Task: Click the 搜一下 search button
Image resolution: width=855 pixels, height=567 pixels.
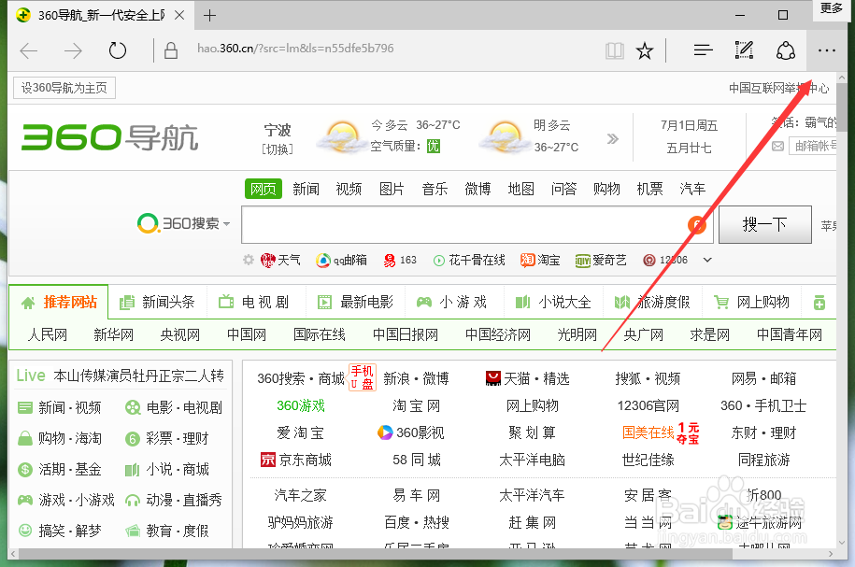Action: pos(765,224)
